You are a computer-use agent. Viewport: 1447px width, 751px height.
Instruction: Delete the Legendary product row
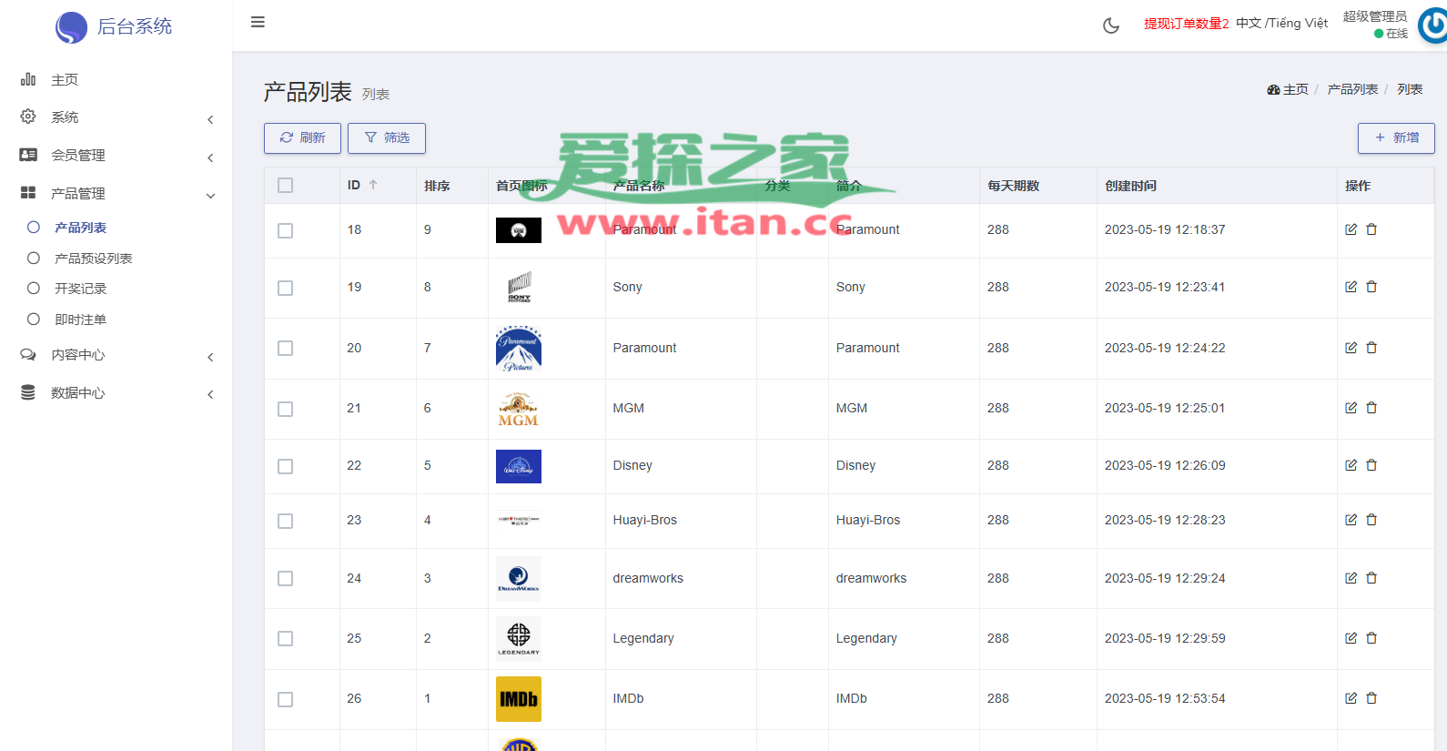coord(1371,638)
